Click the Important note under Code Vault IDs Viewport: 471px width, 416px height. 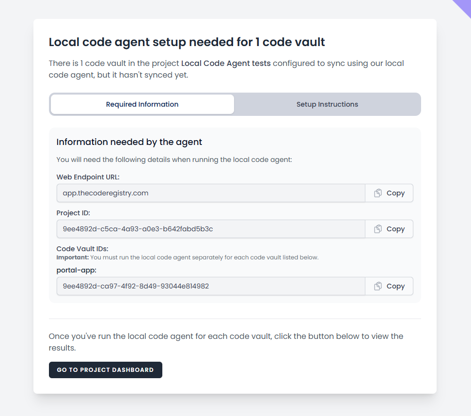pos(188,257)
